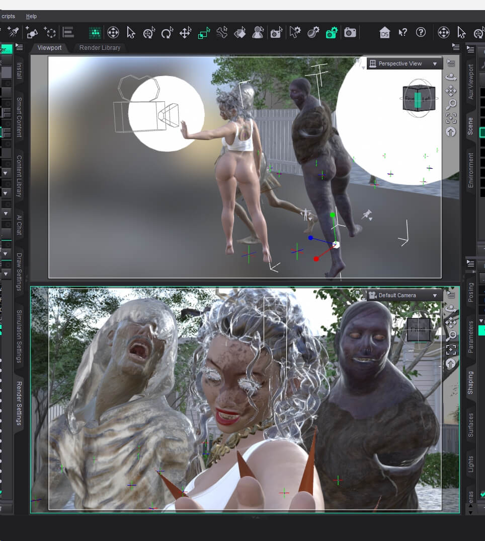The width and height of the screenshot is (485, 541).
Task: Open the small figure icon dropdown in scene
Action: click(x=306, y=215)
